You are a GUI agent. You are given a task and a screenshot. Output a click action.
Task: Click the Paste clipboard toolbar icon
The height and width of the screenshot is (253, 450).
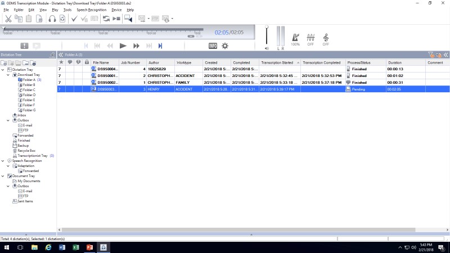pyautogui.click(x=29, y=19)
